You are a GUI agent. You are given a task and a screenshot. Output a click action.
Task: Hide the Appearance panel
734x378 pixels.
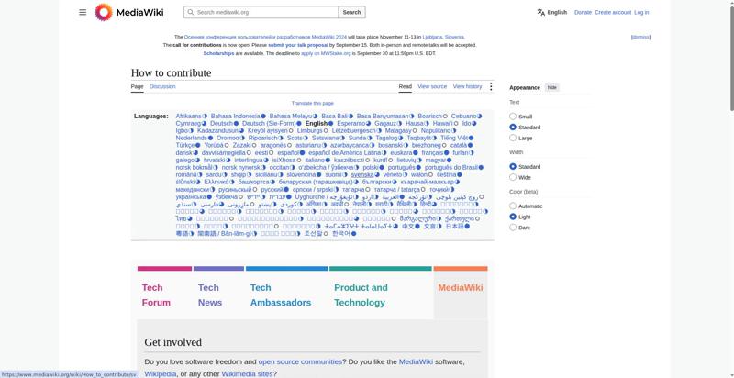(552, 87)
